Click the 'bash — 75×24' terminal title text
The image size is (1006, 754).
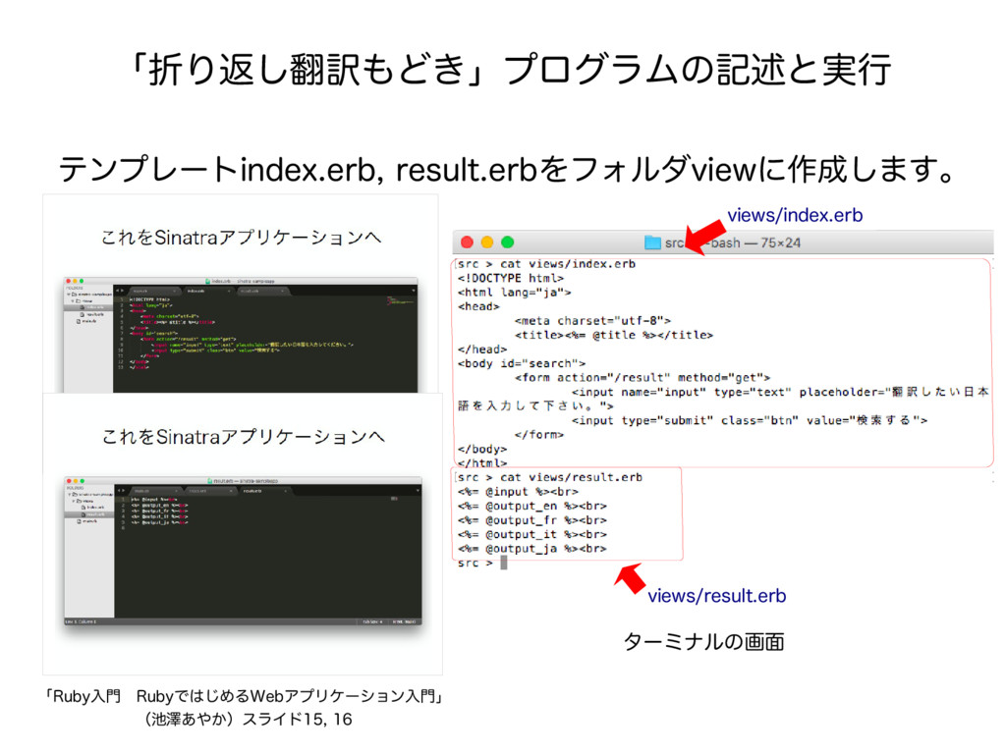755,243
